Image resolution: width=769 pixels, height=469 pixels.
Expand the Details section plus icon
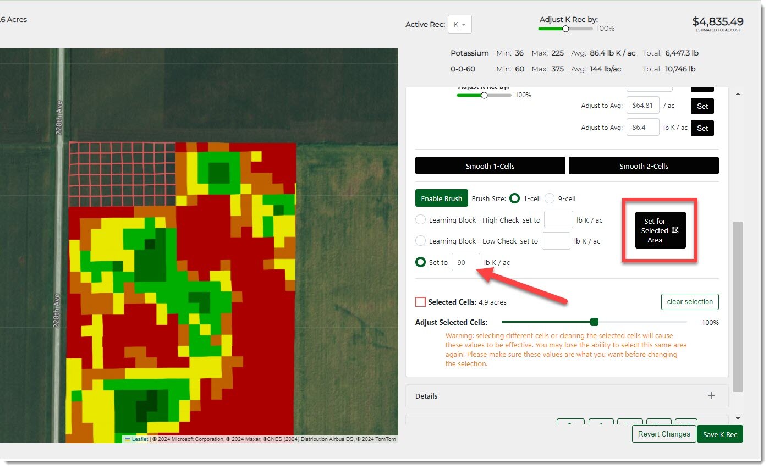[711, 396]
